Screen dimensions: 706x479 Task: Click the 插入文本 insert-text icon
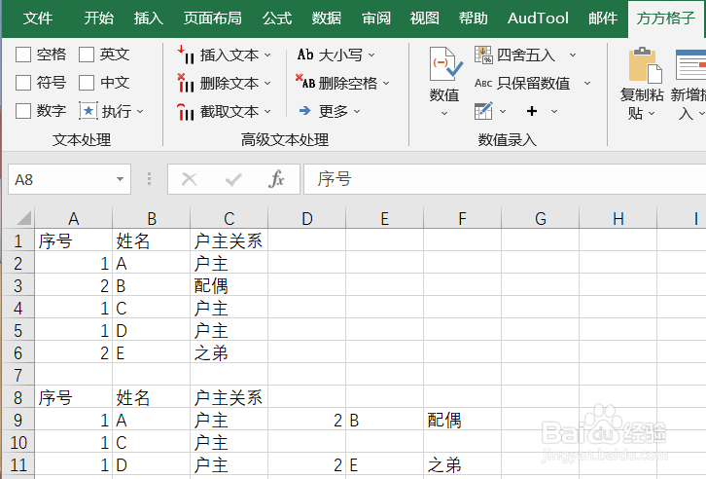pos(186,55)
